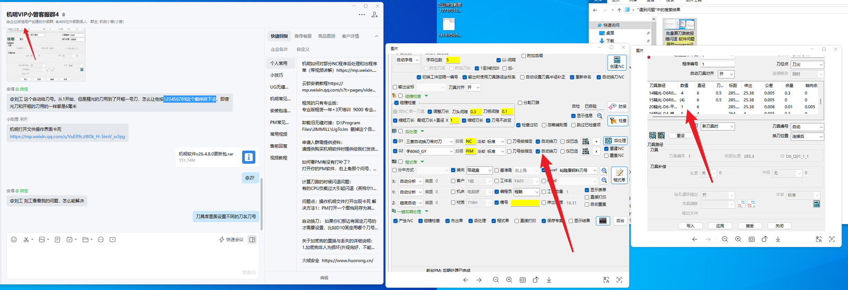Collapse the quick reply panel chevron

tap(376, 36)
